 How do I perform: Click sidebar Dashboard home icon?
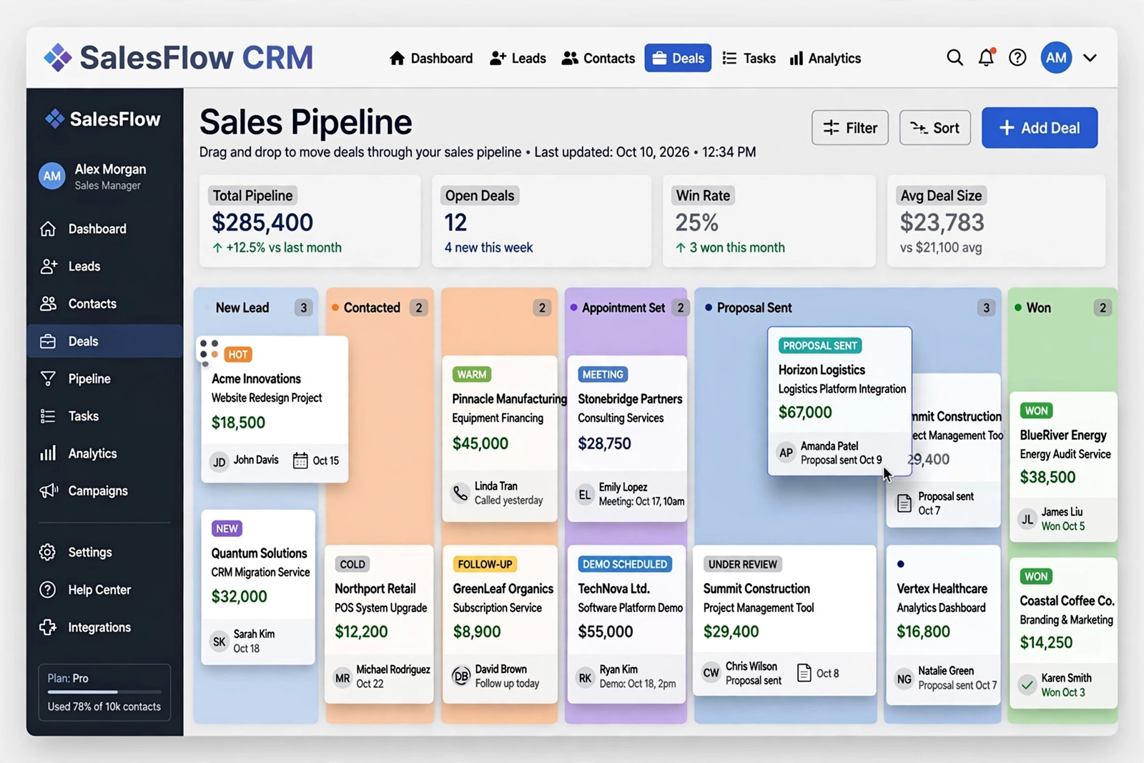(x=48, y=229)
